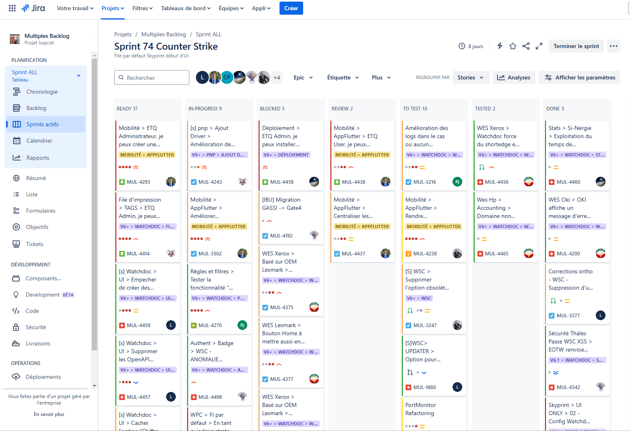Enter full screen mode icon
The width and height of the screenshot is (630, 431).
click(539, 46)
